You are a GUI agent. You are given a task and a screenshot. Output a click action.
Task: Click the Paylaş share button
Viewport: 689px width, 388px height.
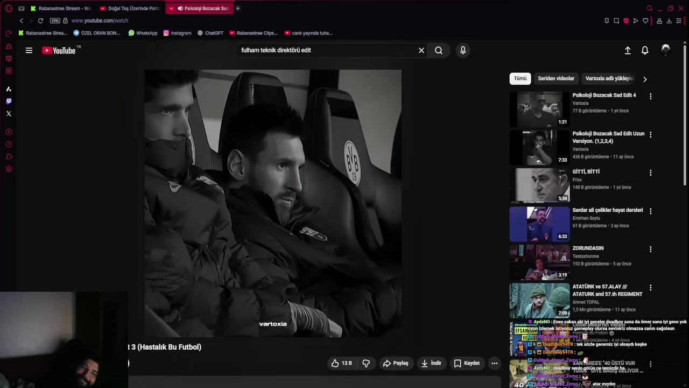coord(396,363)
